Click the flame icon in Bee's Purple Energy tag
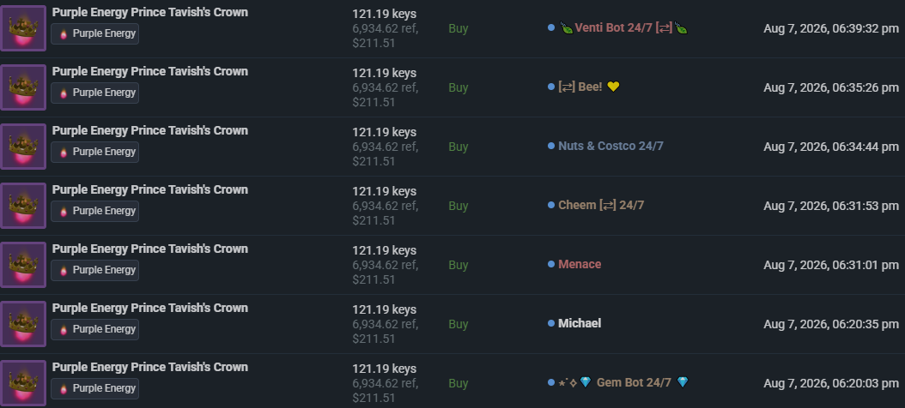 point(64,93)
